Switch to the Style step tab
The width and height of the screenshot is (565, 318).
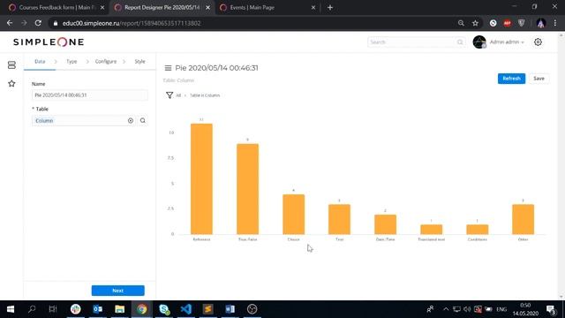pos(139,61)
